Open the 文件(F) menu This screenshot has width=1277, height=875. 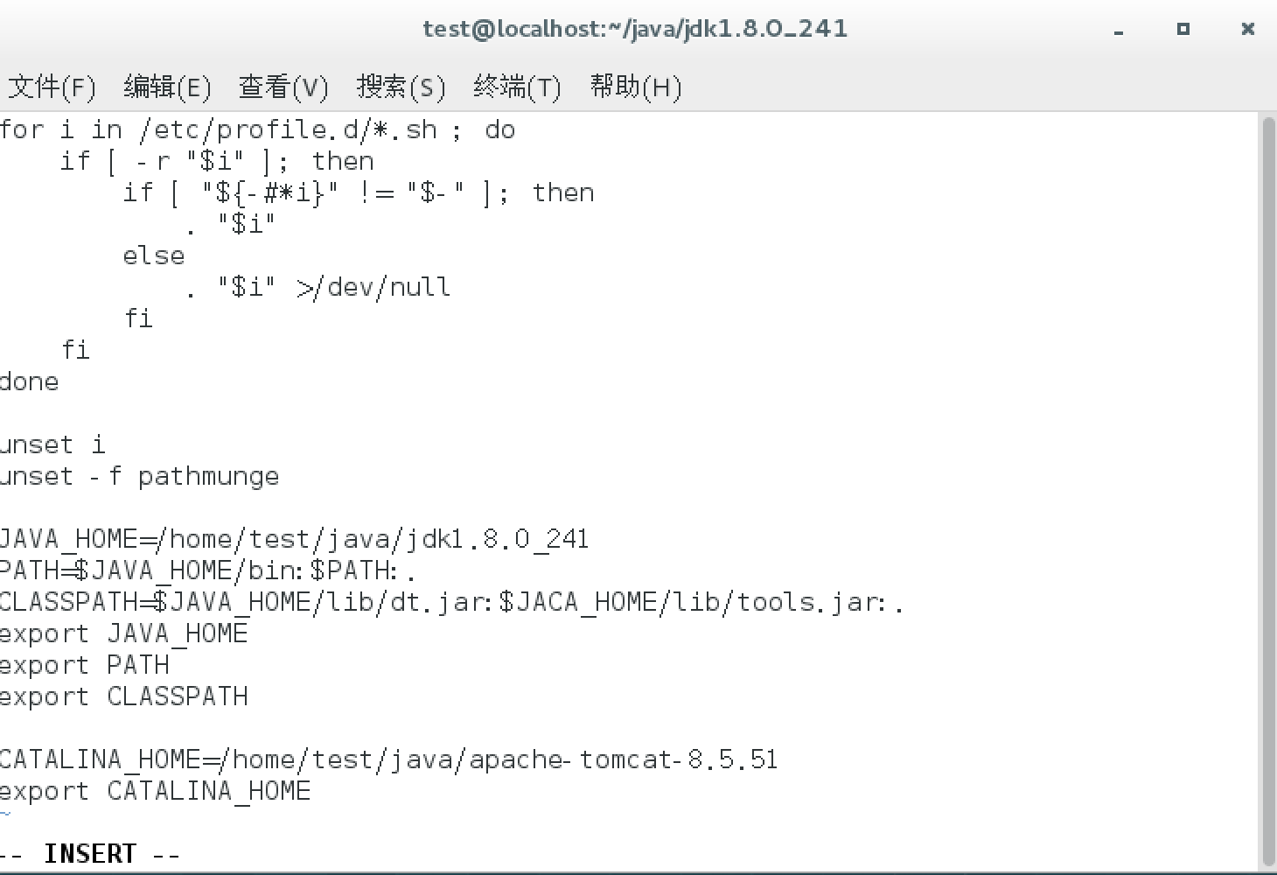pyautogui.click(x=51, y=87)
